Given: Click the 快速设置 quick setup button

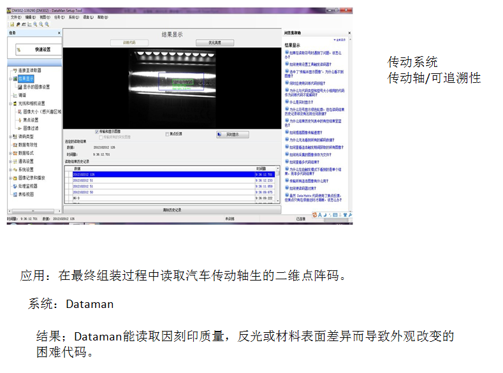Looking at the screenshot, I should pos(38,50).
